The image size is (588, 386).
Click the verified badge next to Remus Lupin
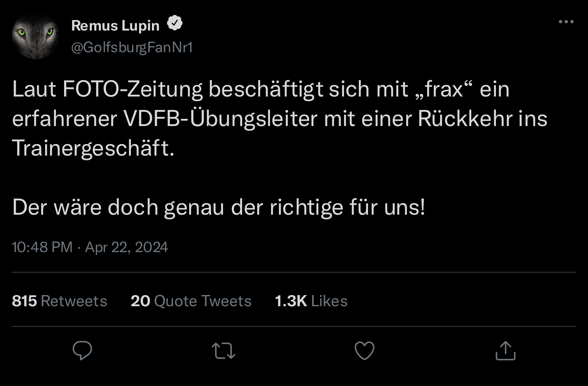coord(175,23)
